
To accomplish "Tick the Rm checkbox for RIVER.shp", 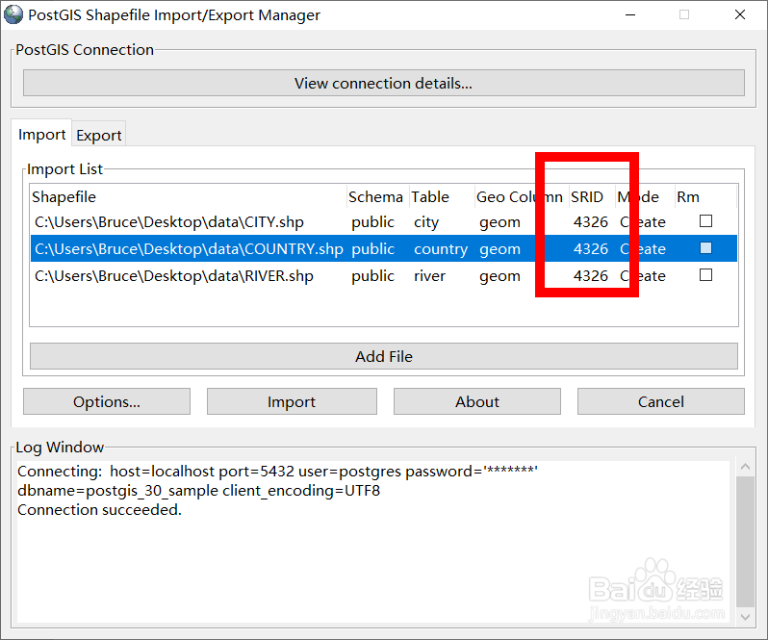I will coord(705,275).
